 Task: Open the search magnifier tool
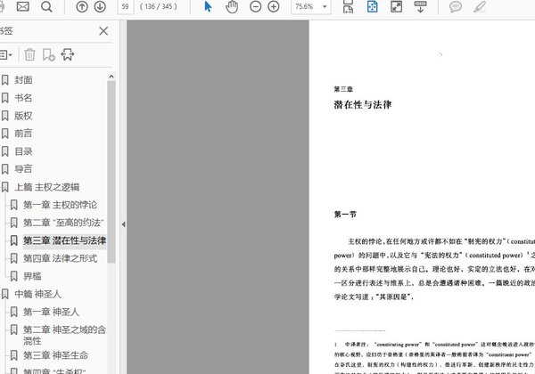coord(46,7)
